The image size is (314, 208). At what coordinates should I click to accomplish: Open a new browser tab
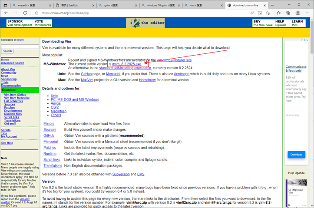[272, 5]
